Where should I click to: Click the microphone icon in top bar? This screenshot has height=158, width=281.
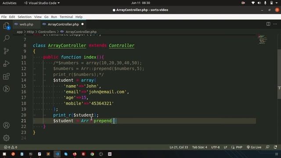point(265,3)
